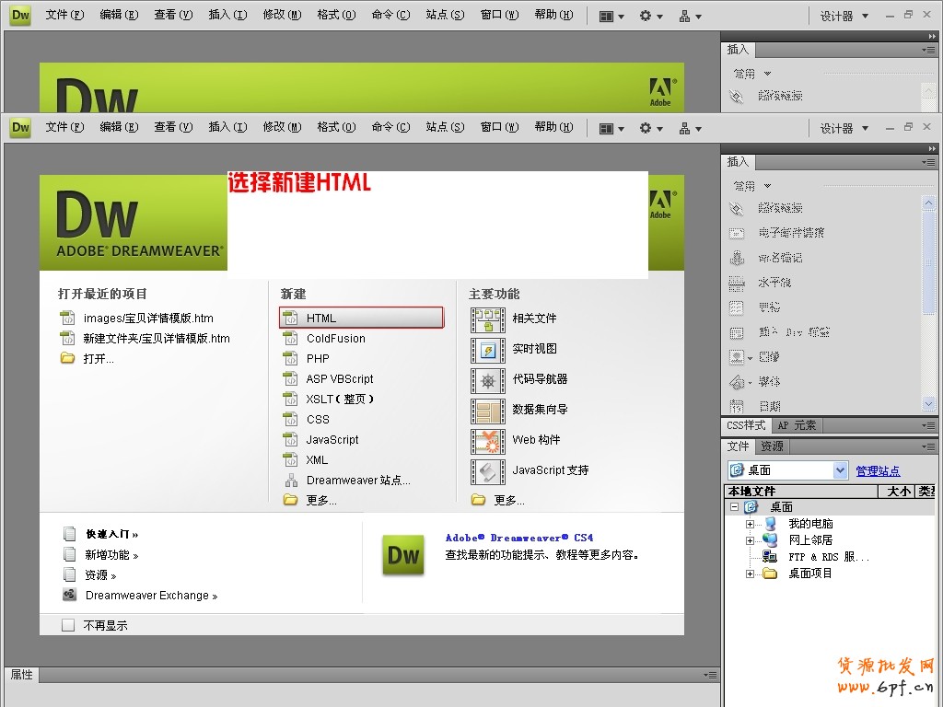
Task: Click the XML new file icon
Action: click(290, 460)
